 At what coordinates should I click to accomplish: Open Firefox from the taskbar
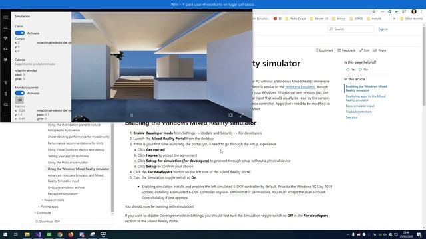pyautogui.click(x=71, y=234)
